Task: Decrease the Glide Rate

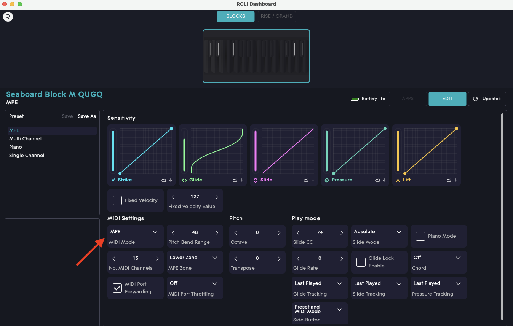Action: [x=298, y=259]
